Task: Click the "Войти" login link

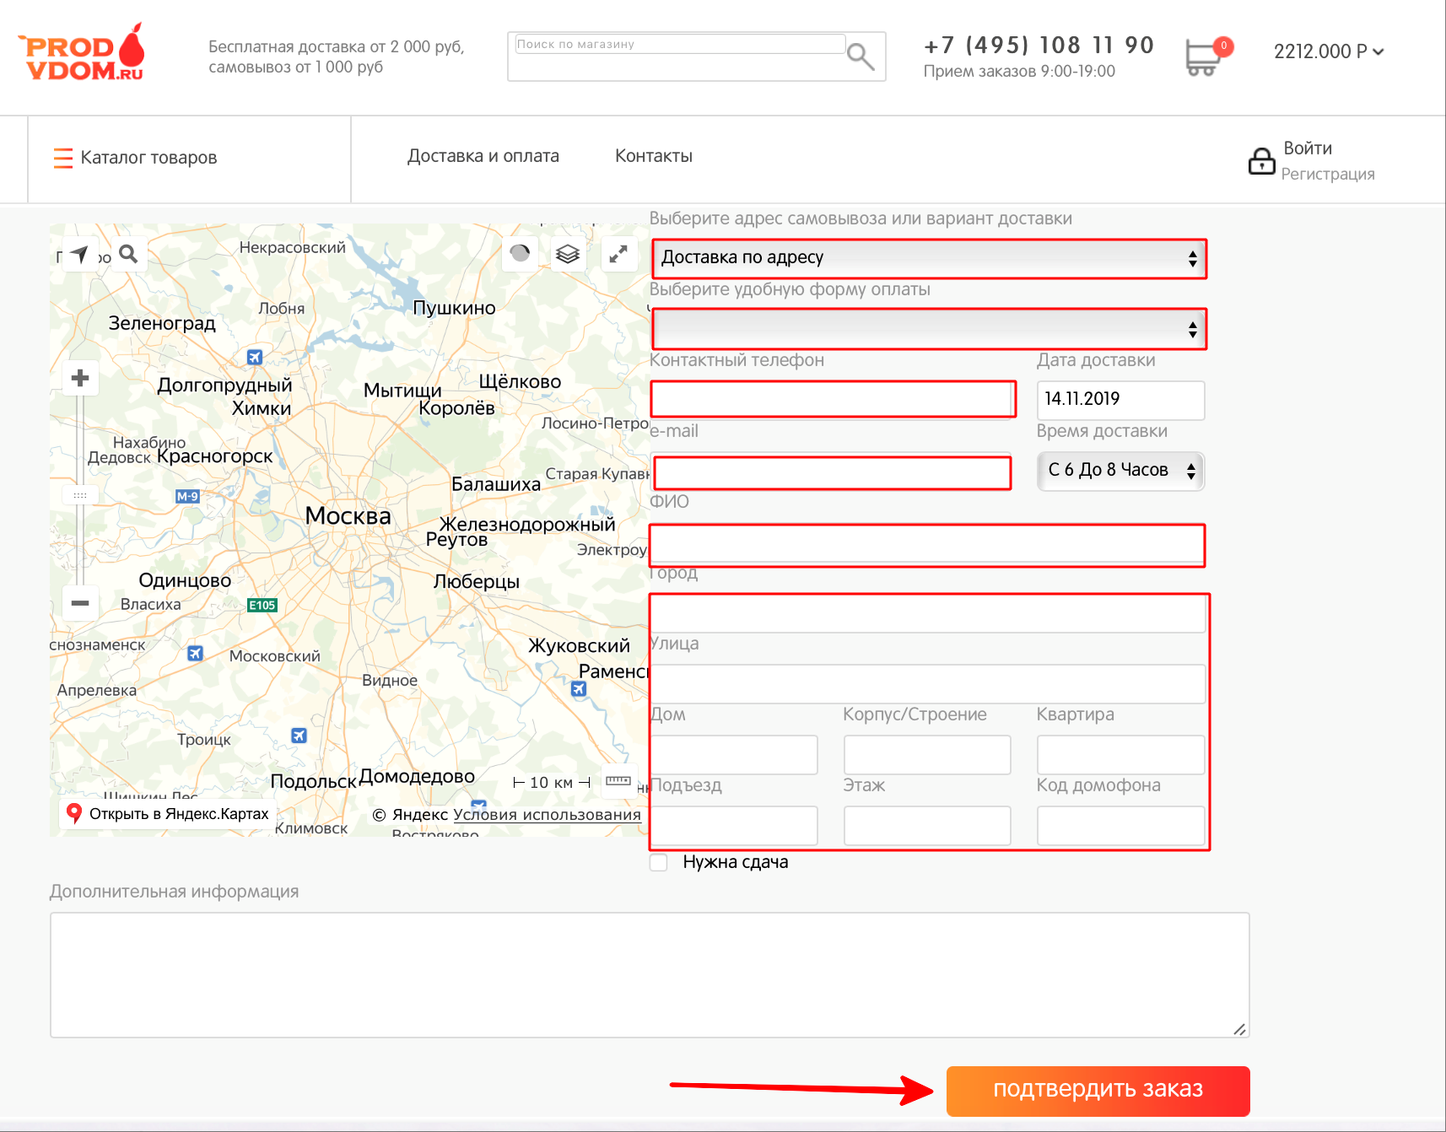Action: [1307, 148]
